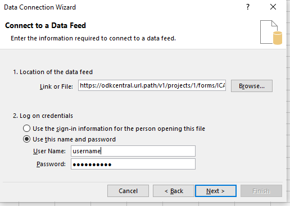Image resolution: width=290 pixels, height=206 pixels.
Task: Select sign-in information of person opening file
Action: (x=26, y=129)
